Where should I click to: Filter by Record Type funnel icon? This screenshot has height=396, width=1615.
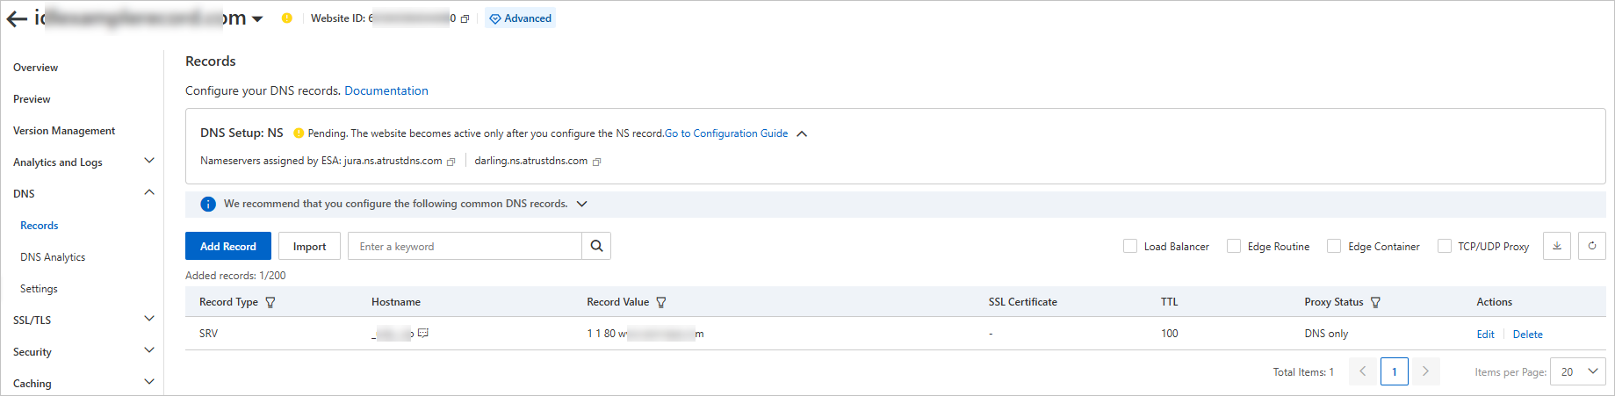[270, 302]
